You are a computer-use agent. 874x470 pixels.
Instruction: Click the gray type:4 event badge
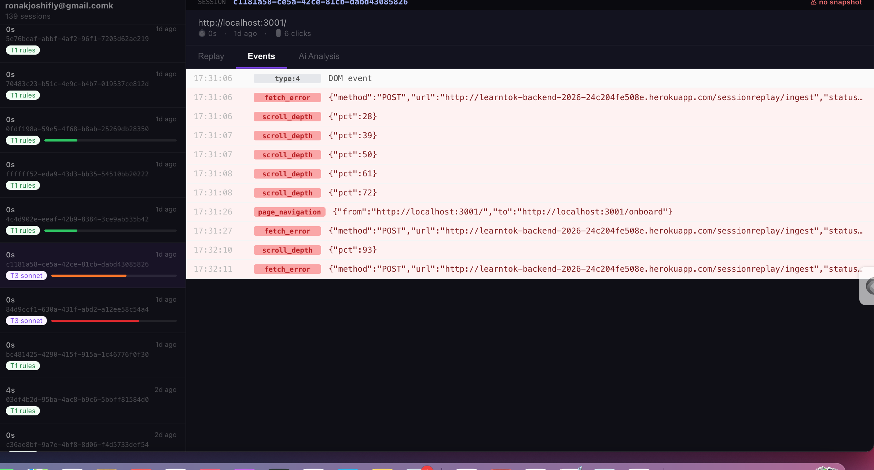287,78
